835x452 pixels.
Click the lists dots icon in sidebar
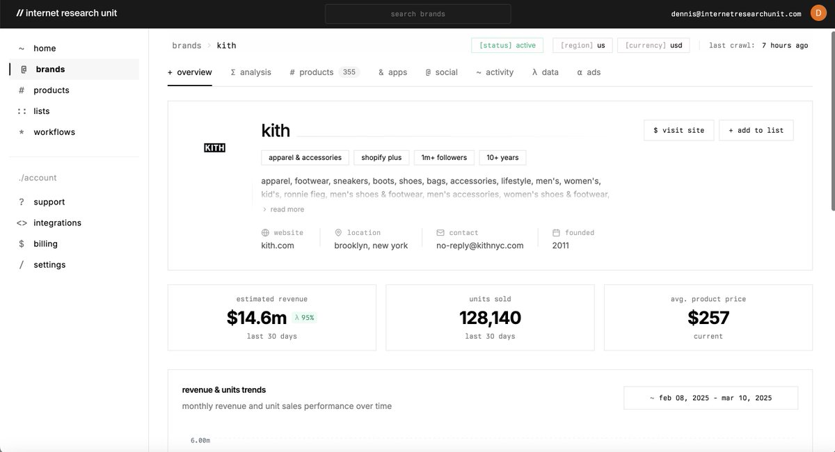(22, 111)
